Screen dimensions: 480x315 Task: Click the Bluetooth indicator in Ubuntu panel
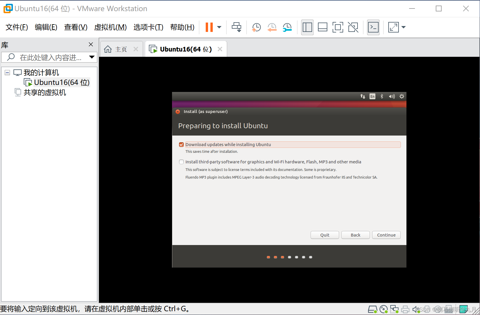(x=382, y=96)
